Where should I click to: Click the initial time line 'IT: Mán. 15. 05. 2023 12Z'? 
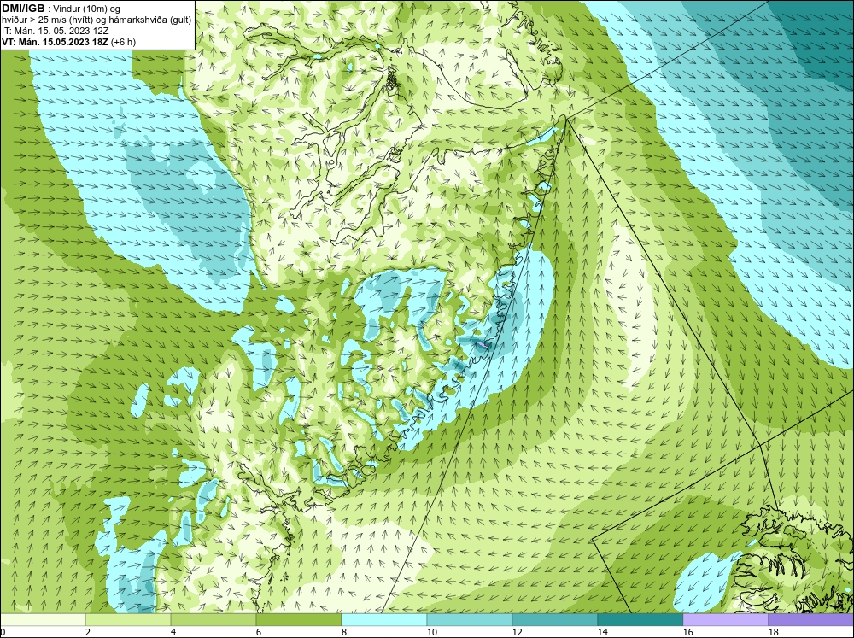pyautogui.click(x=55, y=31)
